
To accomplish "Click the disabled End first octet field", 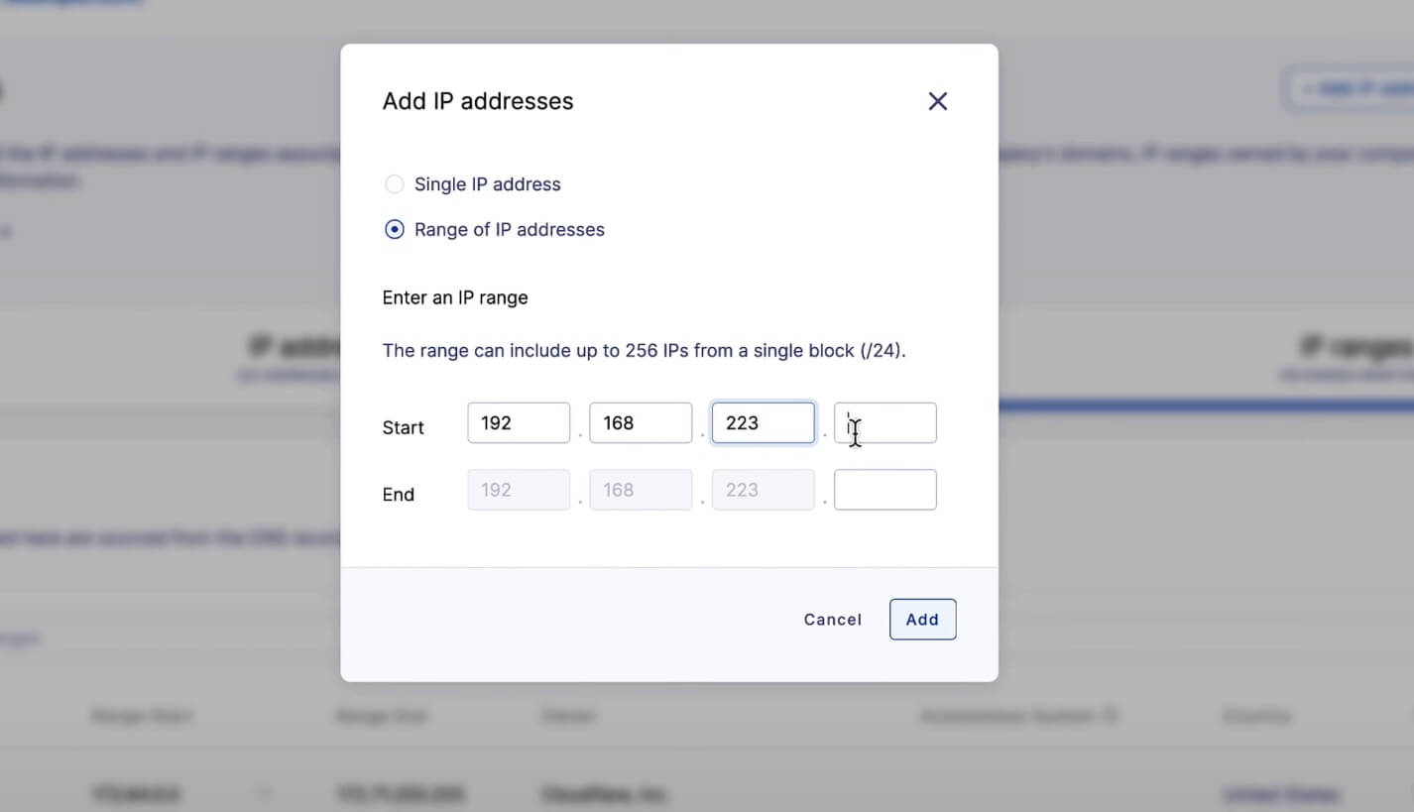I will (519, 490).
